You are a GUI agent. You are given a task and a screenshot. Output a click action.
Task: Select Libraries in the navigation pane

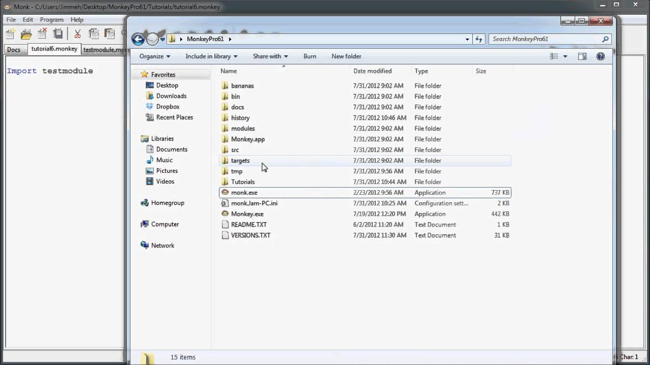[x=162, y=138]
